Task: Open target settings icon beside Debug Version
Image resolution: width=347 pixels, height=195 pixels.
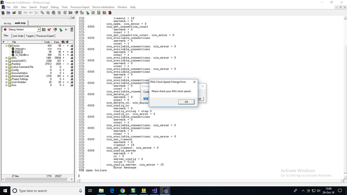Action: pos(44,29)
